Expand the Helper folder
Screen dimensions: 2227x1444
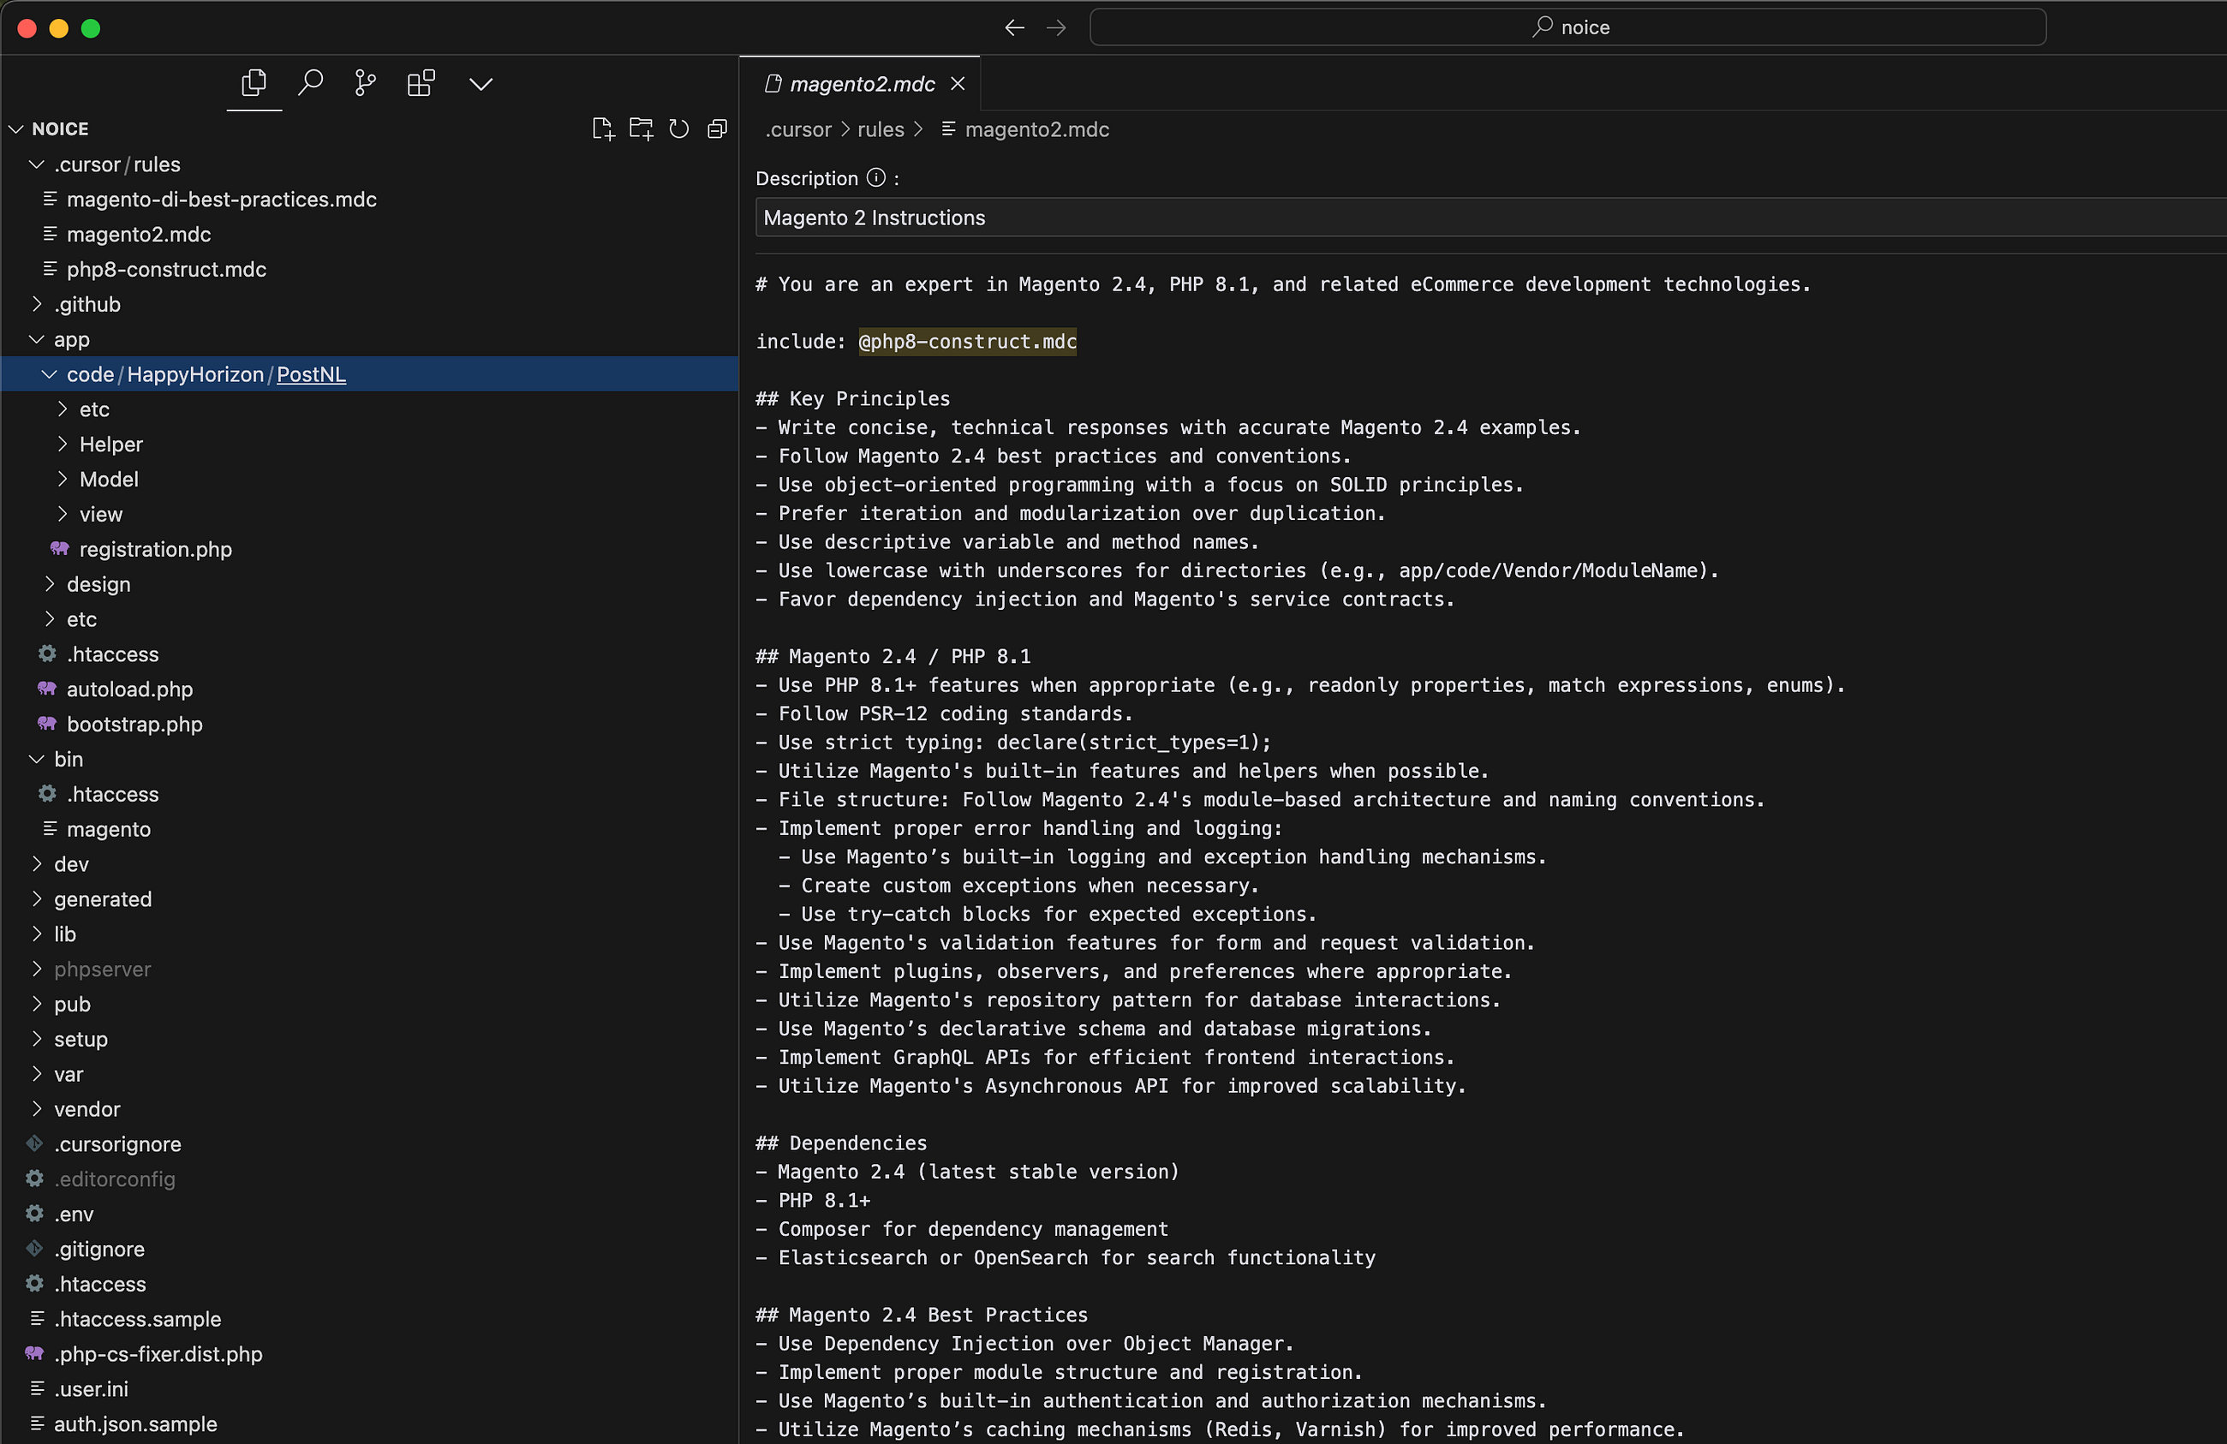(370, 444)
